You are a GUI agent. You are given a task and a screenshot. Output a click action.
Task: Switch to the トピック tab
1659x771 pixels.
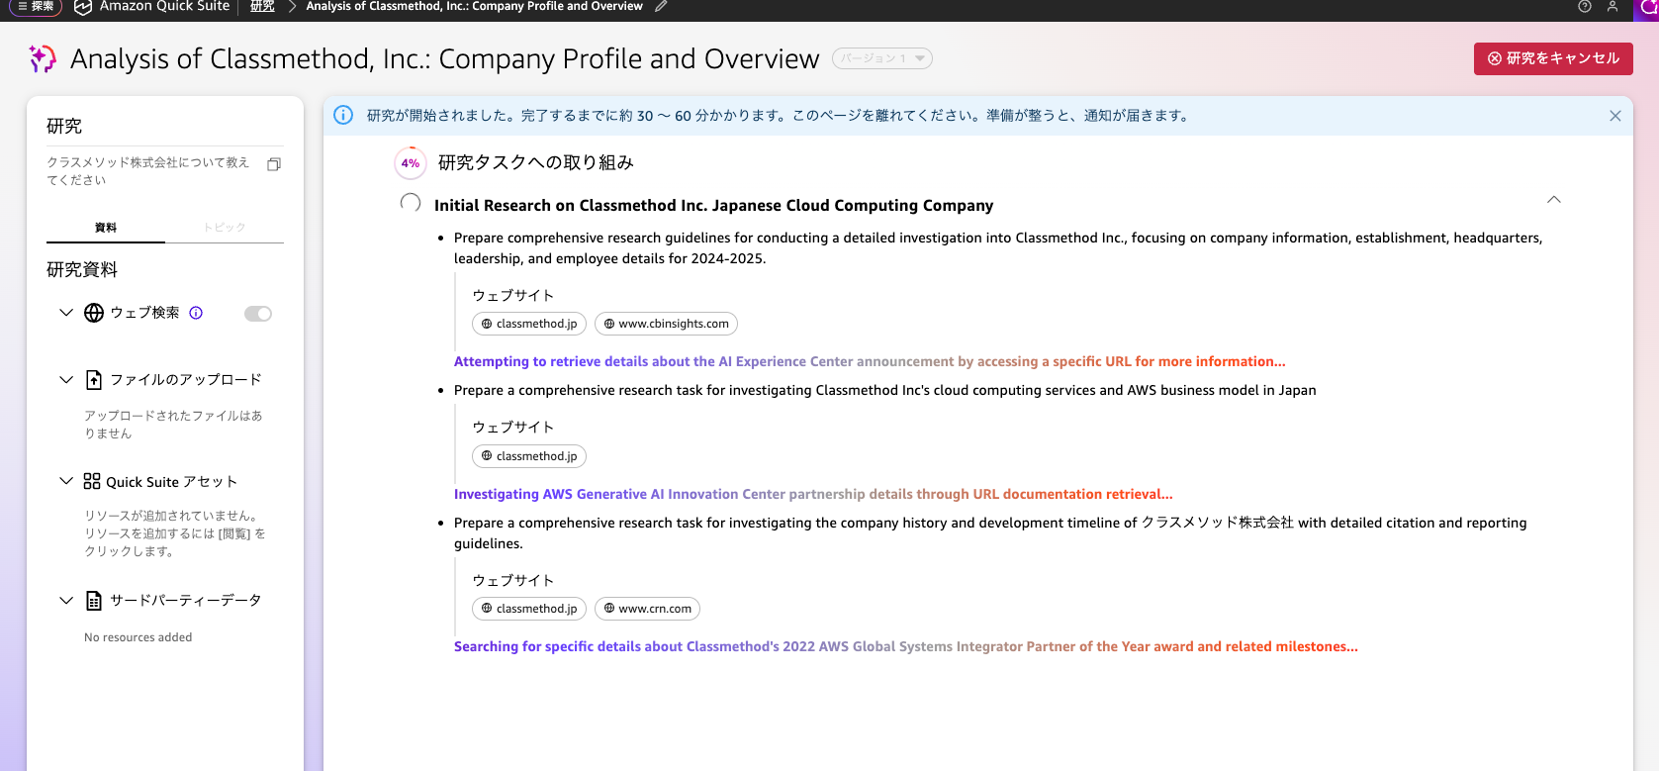click(225, 228)
